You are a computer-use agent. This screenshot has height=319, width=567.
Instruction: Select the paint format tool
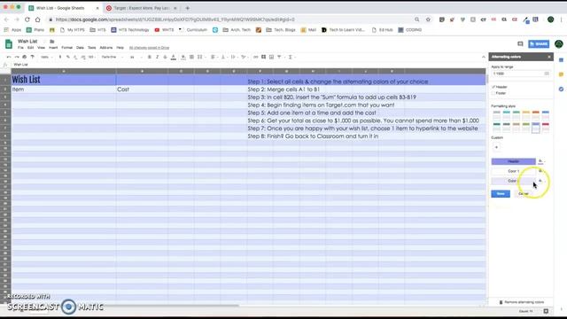[x=33, y=57]
